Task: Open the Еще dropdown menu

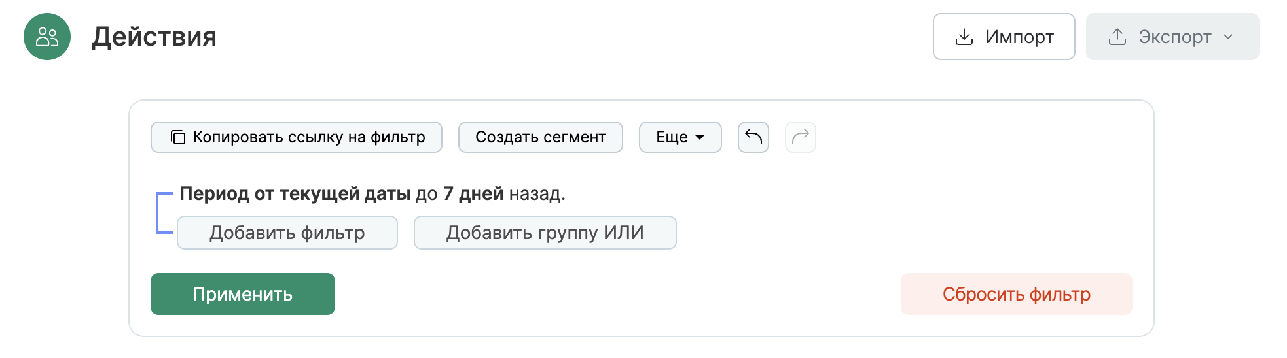Action: click(680, 137)
